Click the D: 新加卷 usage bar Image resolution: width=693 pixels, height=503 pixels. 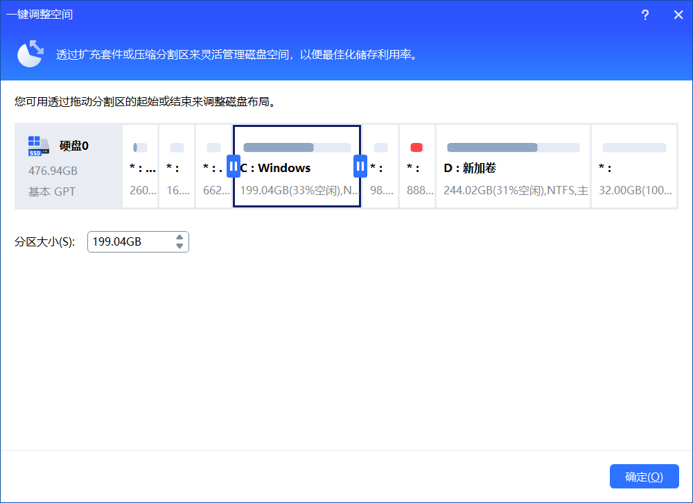[513, 147]
